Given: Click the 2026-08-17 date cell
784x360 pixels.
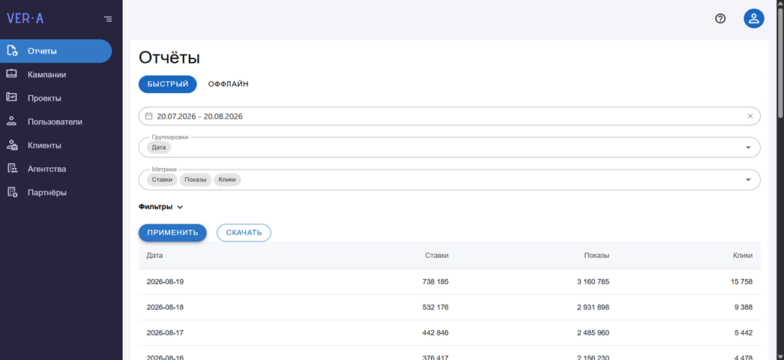Looking at the screenshot, I should pyautogui.click(x=165, y=332).
